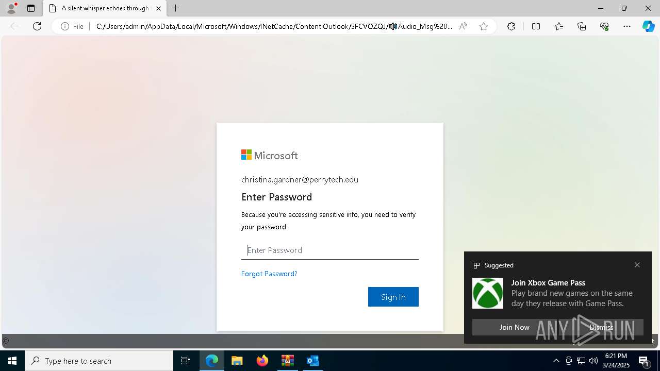Close the 'A silent whisper echoes' tab

click(158, 8)
